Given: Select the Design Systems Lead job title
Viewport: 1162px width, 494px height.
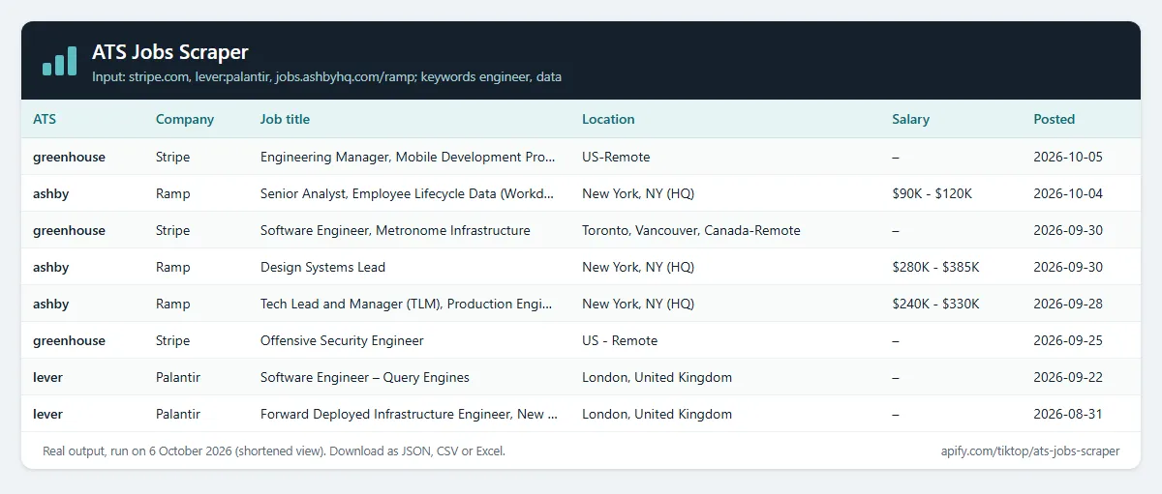Looking at the screenshot, I should click(322, 266).
